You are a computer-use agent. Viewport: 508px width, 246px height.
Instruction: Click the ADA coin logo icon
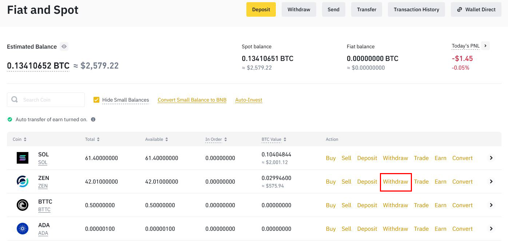pos(23,229)
